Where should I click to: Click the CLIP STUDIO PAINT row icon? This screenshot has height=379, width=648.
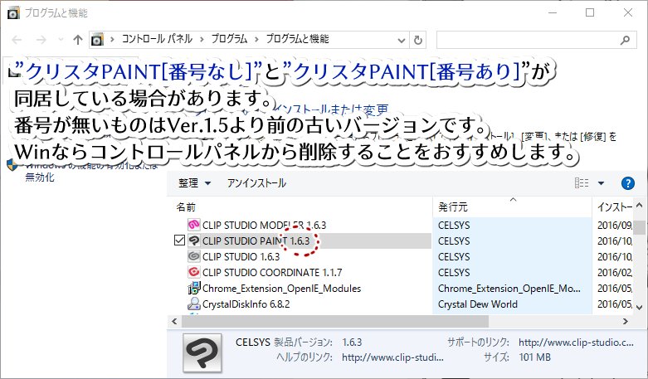pos(194,241)
